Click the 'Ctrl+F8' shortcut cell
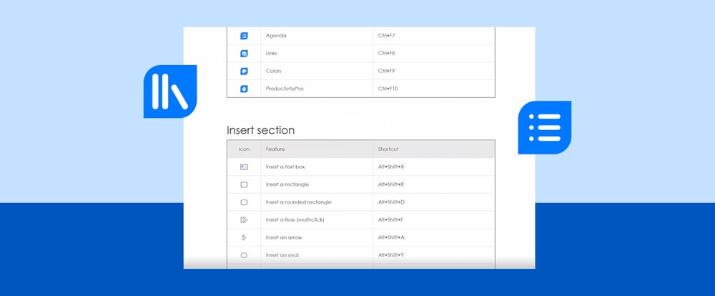This screenshot has height=296, width=715. click(x=434, y=54)
